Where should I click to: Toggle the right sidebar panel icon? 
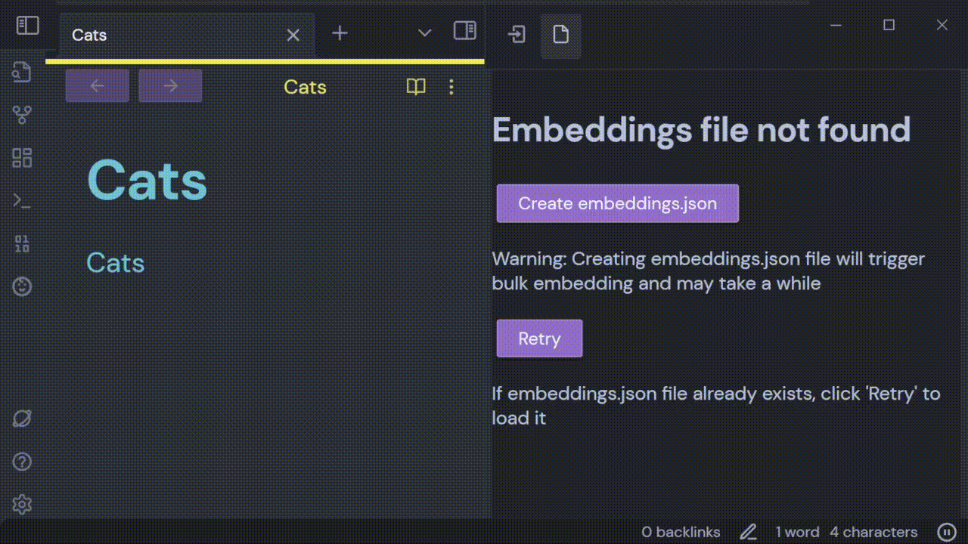point(464,31)
